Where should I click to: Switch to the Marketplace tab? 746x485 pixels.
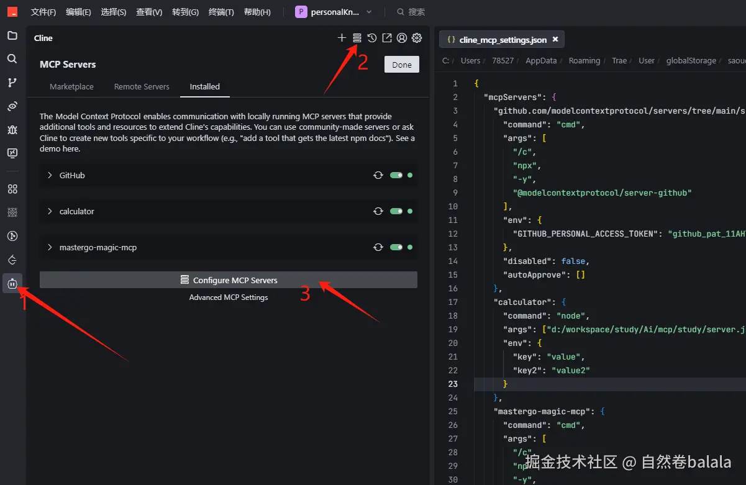tap(71, 87)
